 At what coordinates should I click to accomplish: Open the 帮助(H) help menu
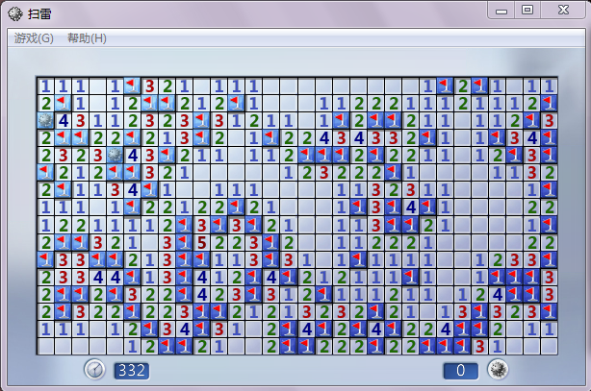[87, 38]
